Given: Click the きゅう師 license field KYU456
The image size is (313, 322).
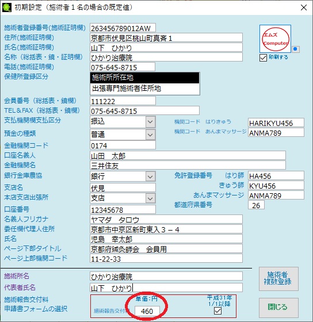Looking at the screenshot, I should tap(276, 185).
